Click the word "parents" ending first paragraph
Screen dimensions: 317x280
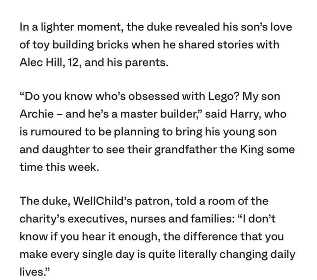pos(147,63)
